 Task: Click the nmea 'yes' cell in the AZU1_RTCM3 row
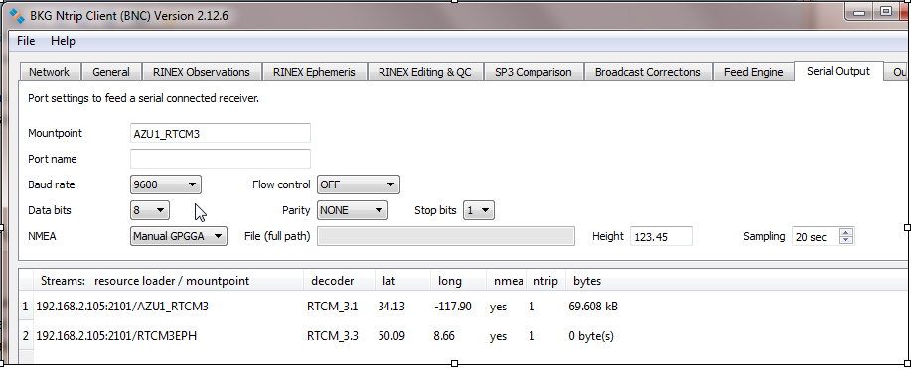tap(498, 307)
